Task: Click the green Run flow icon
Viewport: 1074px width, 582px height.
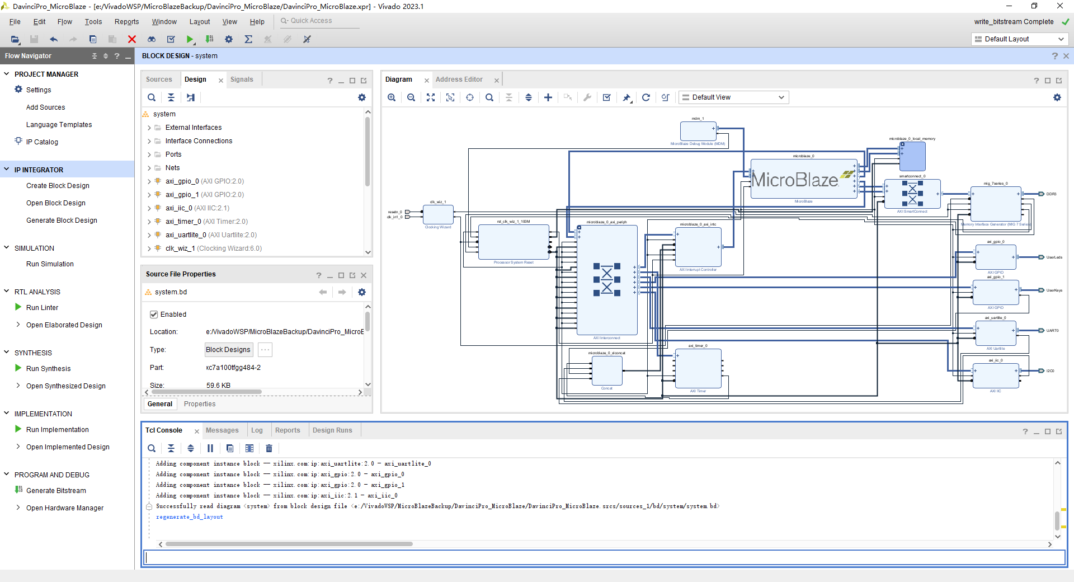Action: tap(190, 39)
